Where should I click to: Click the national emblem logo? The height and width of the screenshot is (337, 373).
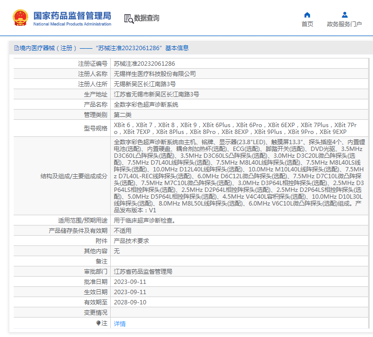click(20, 18)
